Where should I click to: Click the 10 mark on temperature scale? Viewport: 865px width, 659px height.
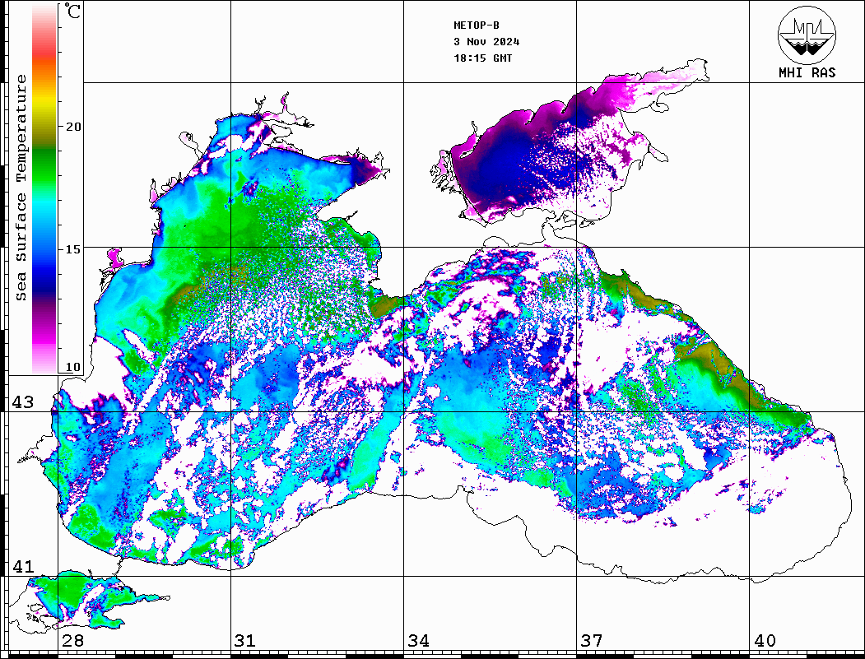[72, 367]
